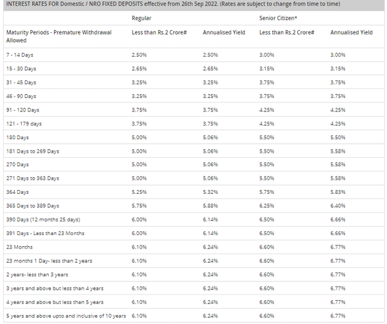The height and width of the screenshot is (324, 387).
Task: Click 5 years and above upto 10 years label
Action: click(65, 315)
